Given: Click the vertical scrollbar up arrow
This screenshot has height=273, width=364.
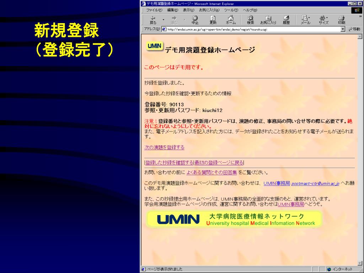Looking at the screenshot, I should [360, 37].
